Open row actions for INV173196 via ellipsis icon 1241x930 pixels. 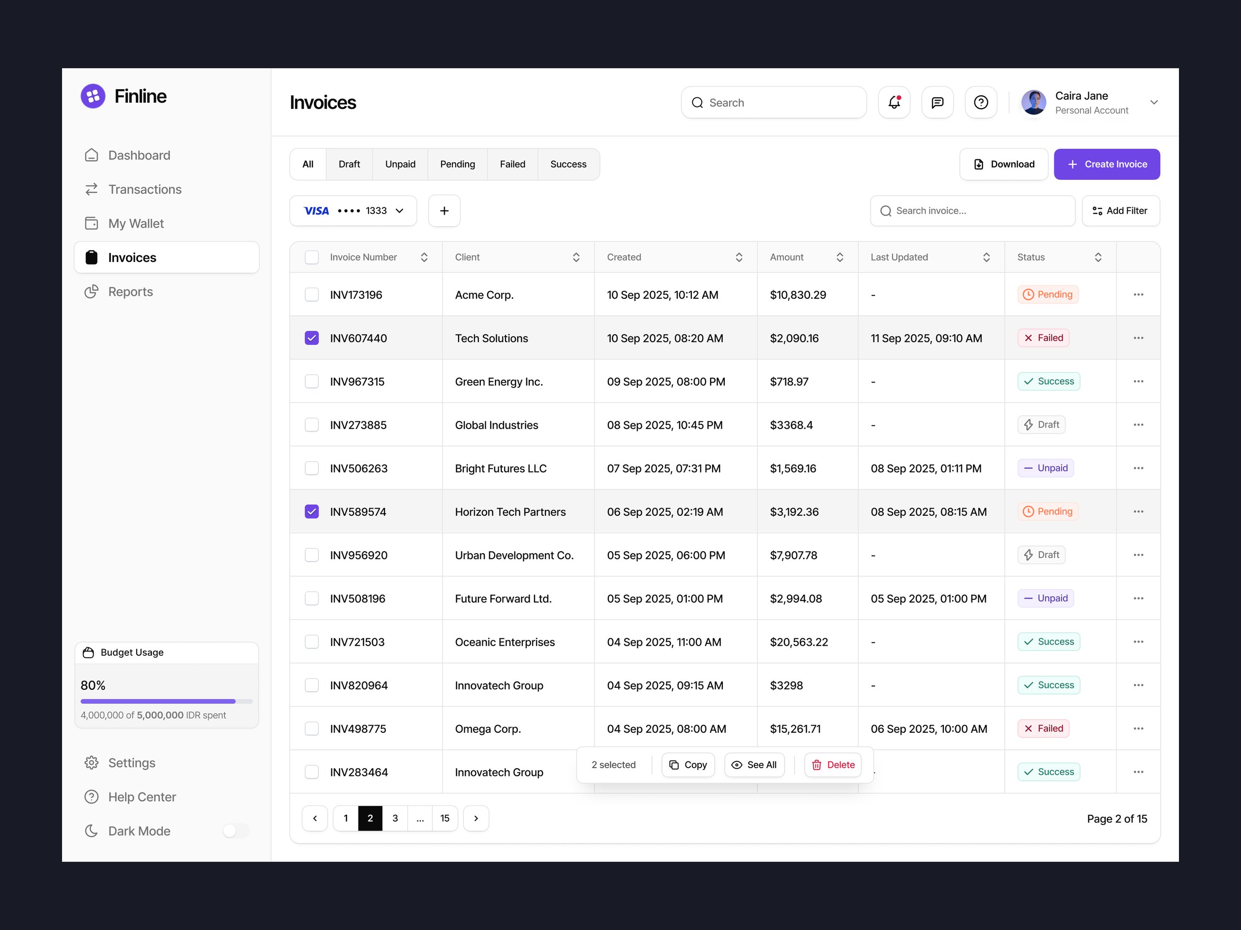(1138, 294)
